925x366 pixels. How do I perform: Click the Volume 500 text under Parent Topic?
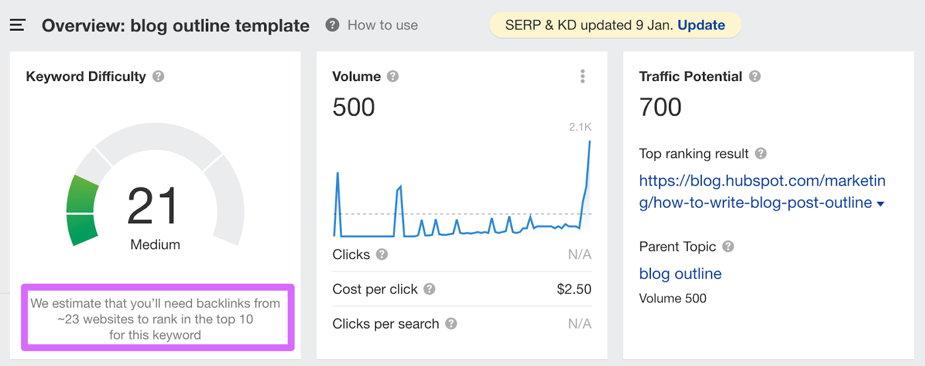coord(673,298)
